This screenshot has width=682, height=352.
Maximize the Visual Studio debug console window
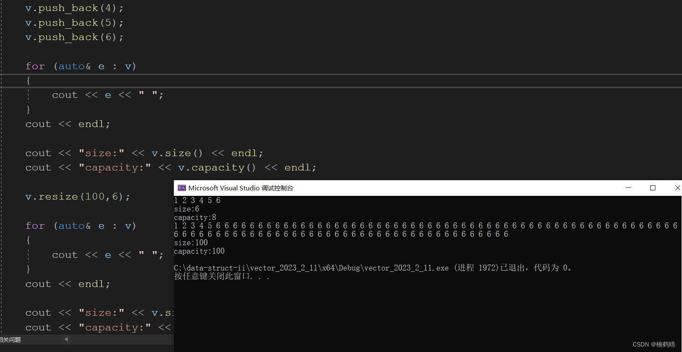[x=653, y=188]
